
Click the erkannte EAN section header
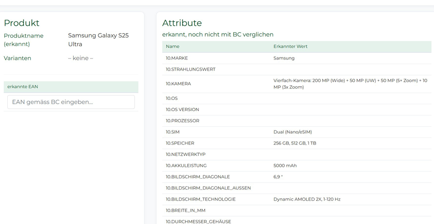pos(22,87)
